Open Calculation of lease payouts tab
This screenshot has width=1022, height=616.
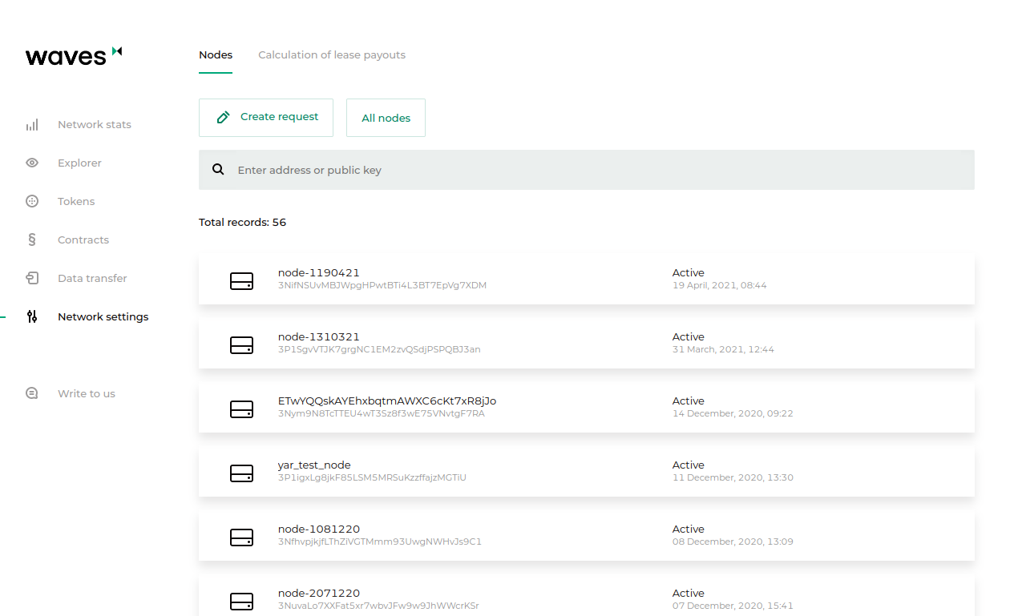click(332, 55)
